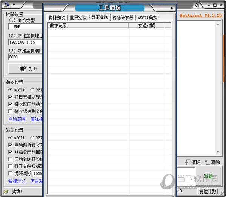Click the local port 8080 input field
This screenshot has height=197, width=226.
[24, 57]
